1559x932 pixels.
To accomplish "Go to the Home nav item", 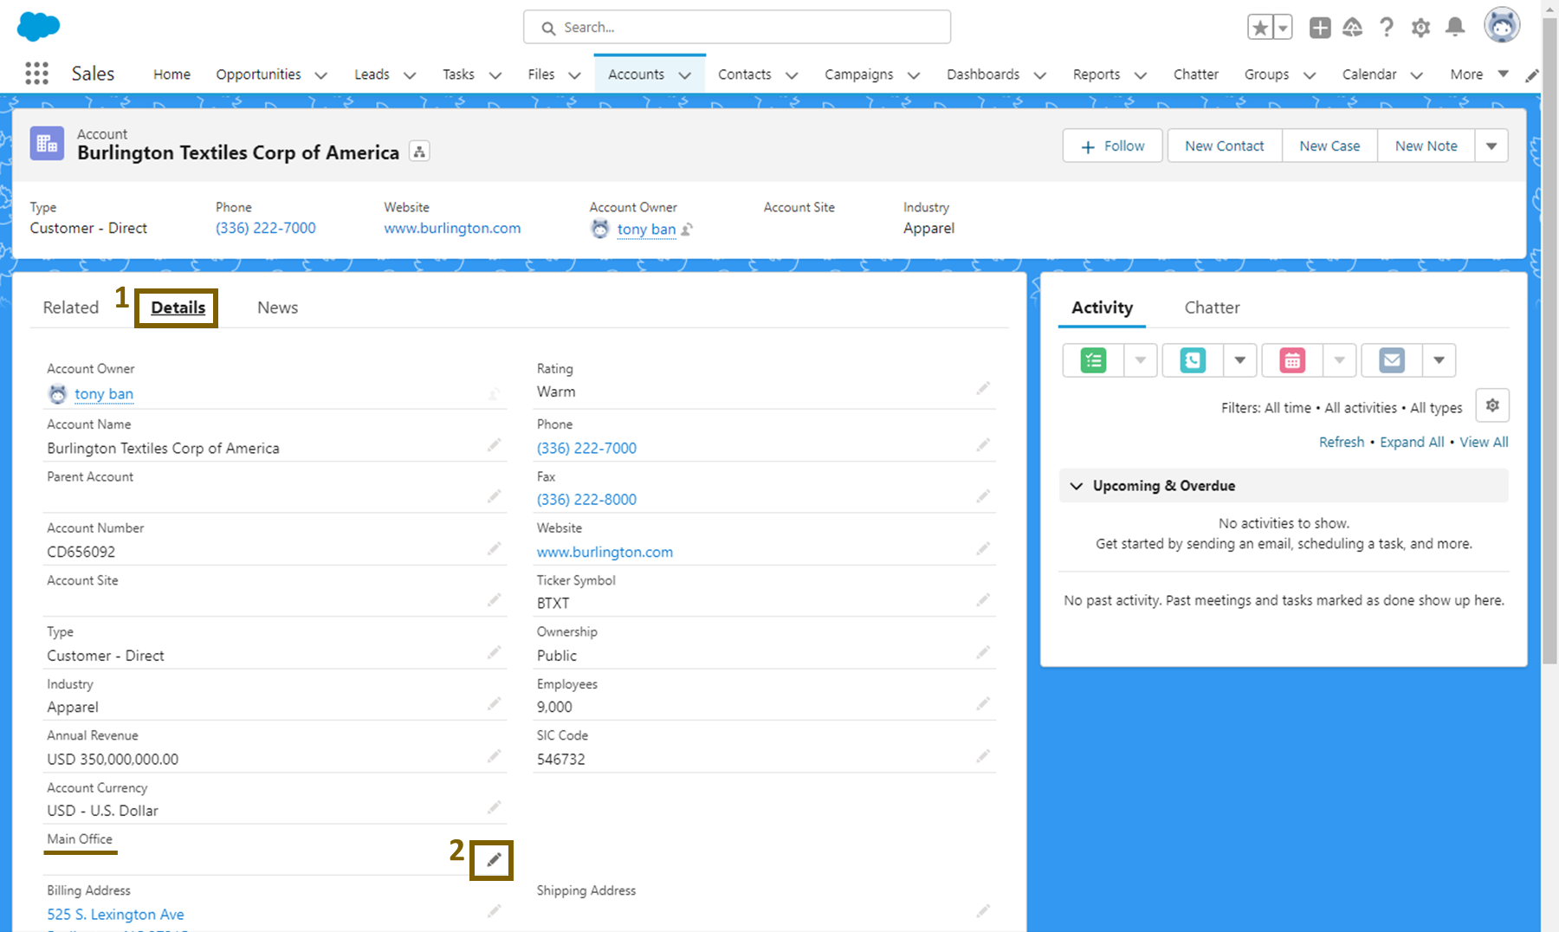I will click(171, 74).
